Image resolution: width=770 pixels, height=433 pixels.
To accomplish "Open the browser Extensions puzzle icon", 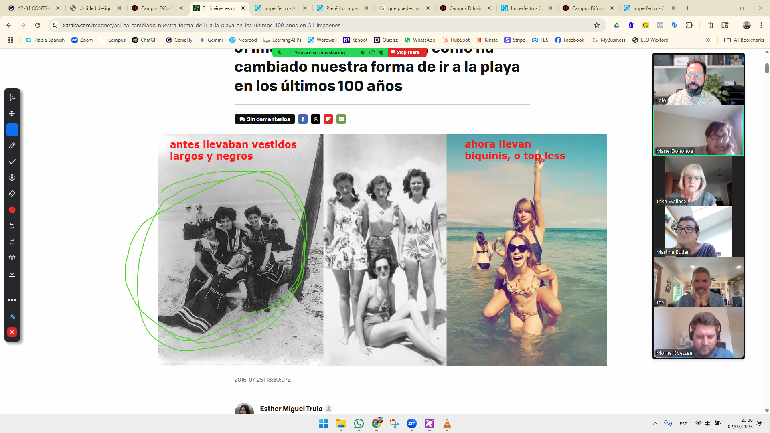I will pos(689,25).
